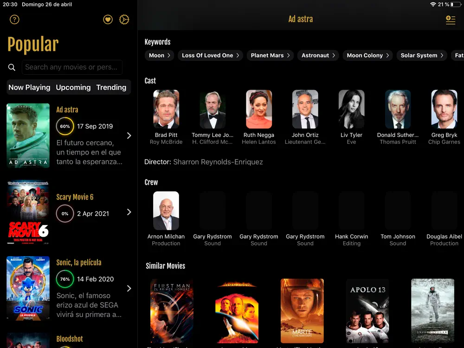This screenshot has height=348, width=464.
Task: Open Sonic, la película row chevron
Action: tap(129, 289)
